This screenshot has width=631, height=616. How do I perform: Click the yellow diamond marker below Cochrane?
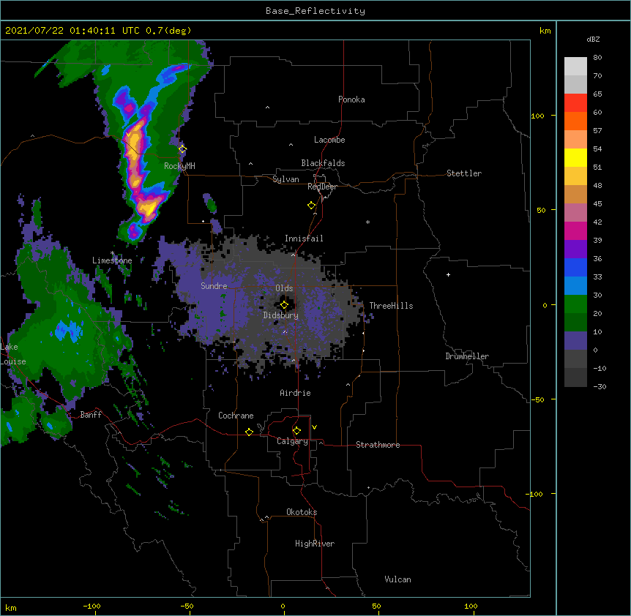[x=249, y=432]
